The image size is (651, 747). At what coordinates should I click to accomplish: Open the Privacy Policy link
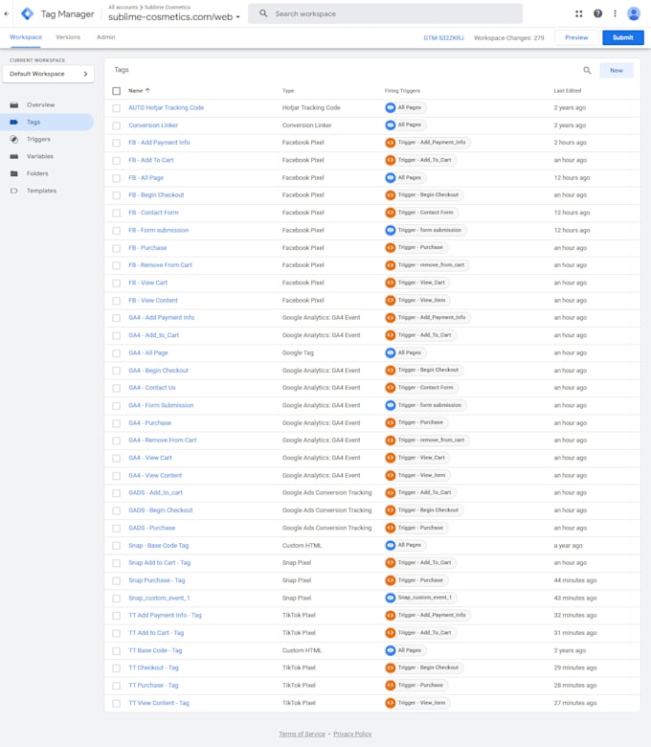[x=352, y=735]
